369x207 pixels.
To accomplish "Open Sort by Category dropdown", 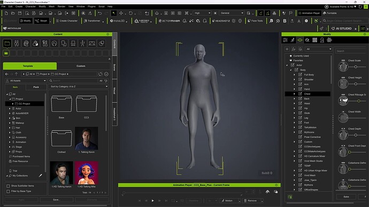I will (79, 86).
